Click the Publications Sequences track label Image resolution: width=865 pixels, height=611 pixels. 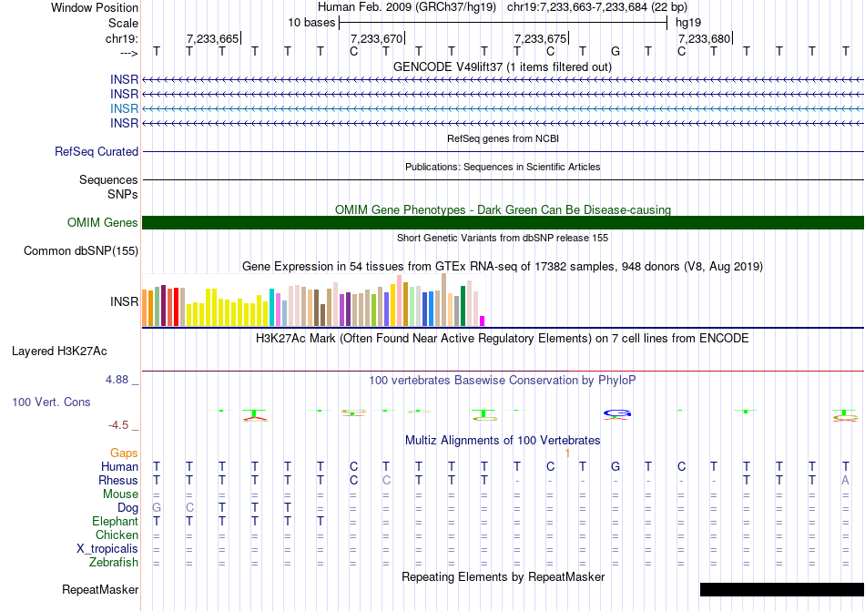tap(108, 180)
